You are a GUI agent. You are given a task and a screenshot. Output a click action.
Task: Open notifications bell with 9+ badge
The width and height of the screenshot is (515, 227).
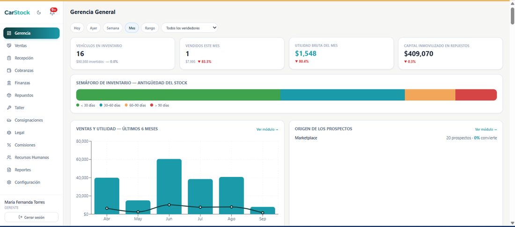point(52,12)
